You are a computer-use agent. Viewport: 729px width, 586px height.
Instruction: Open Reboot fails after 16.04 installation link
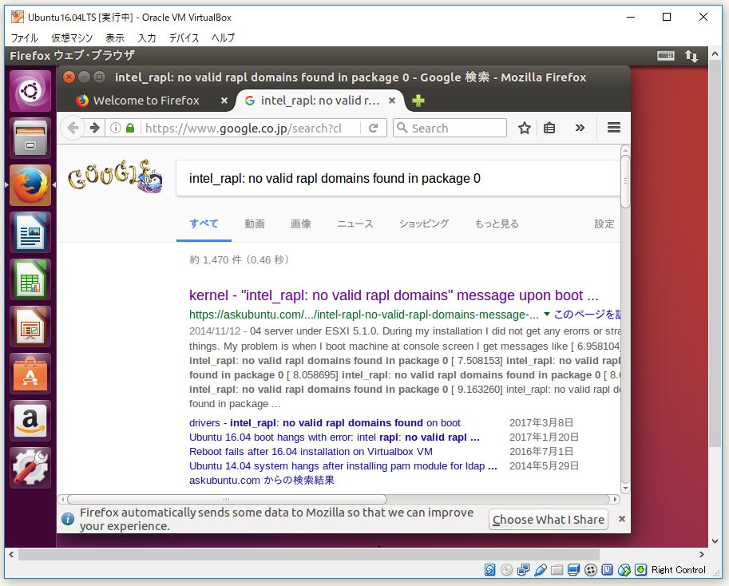pos(311,452)
